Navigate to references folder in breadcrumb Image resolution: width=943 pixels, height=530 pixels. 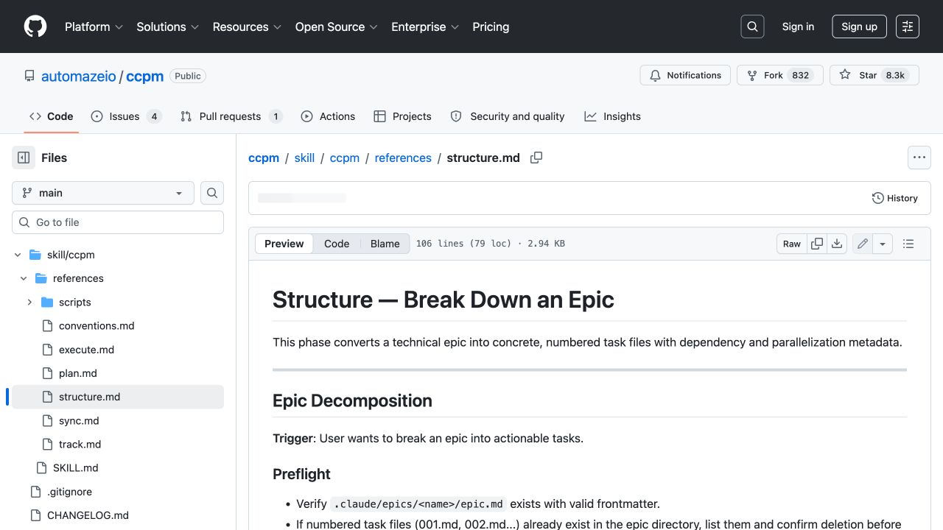tap(403, 158)
